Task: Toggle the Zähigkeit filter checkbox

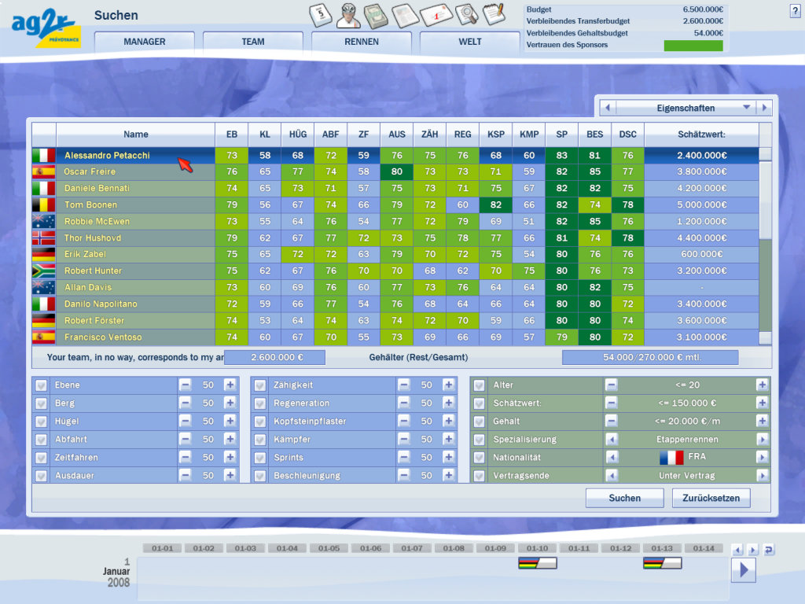Action: coord(261,385)
